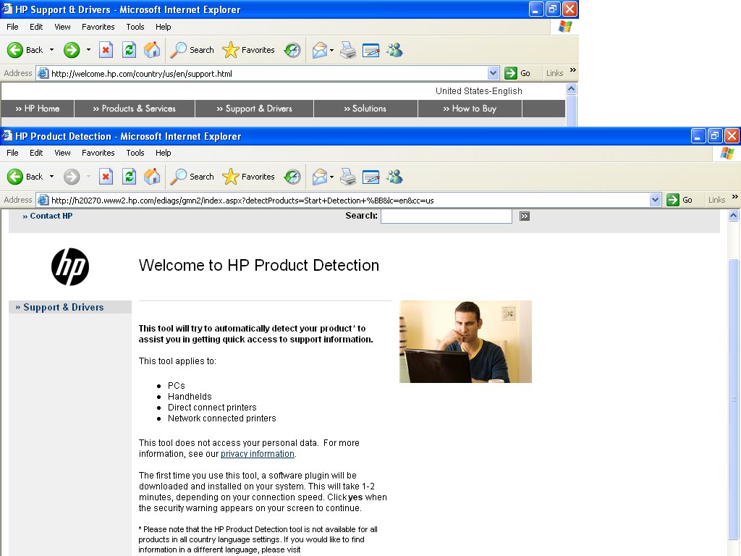Click Messenger icon in HP Product Detection toolbar

point(394,177)
